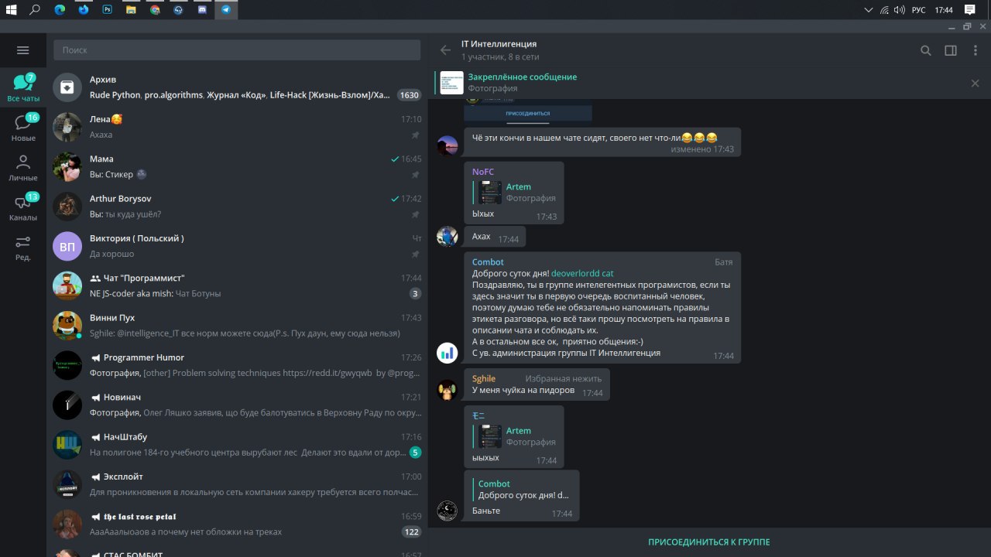The image size is (991, 557).
Task: Select the Все чаты folder
Action: coord(23,88)
